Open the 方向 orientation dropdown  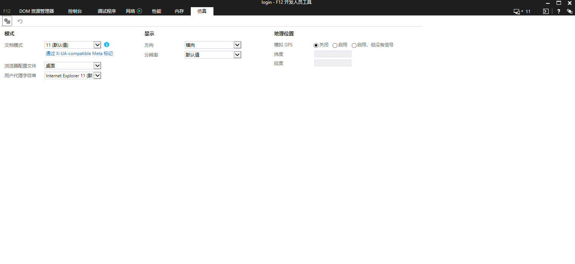pos(237,45)
